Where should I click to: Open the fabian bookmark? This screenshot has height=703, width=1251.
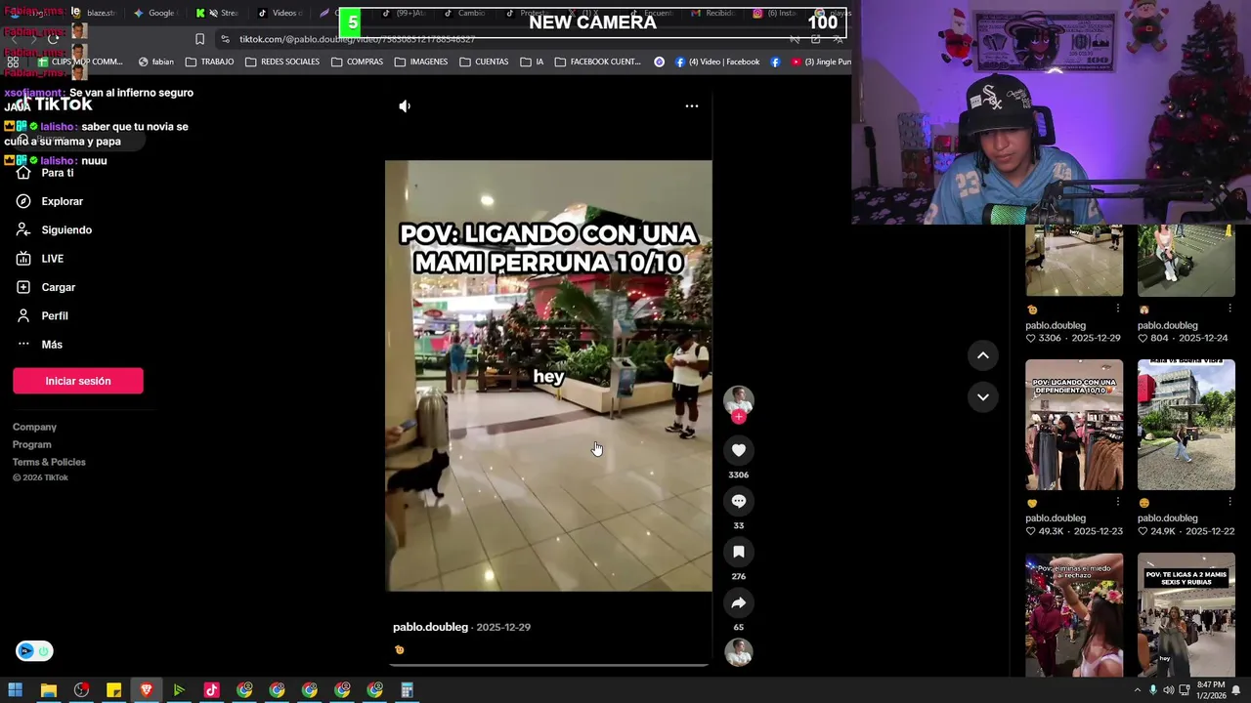(x=156, y=62)
